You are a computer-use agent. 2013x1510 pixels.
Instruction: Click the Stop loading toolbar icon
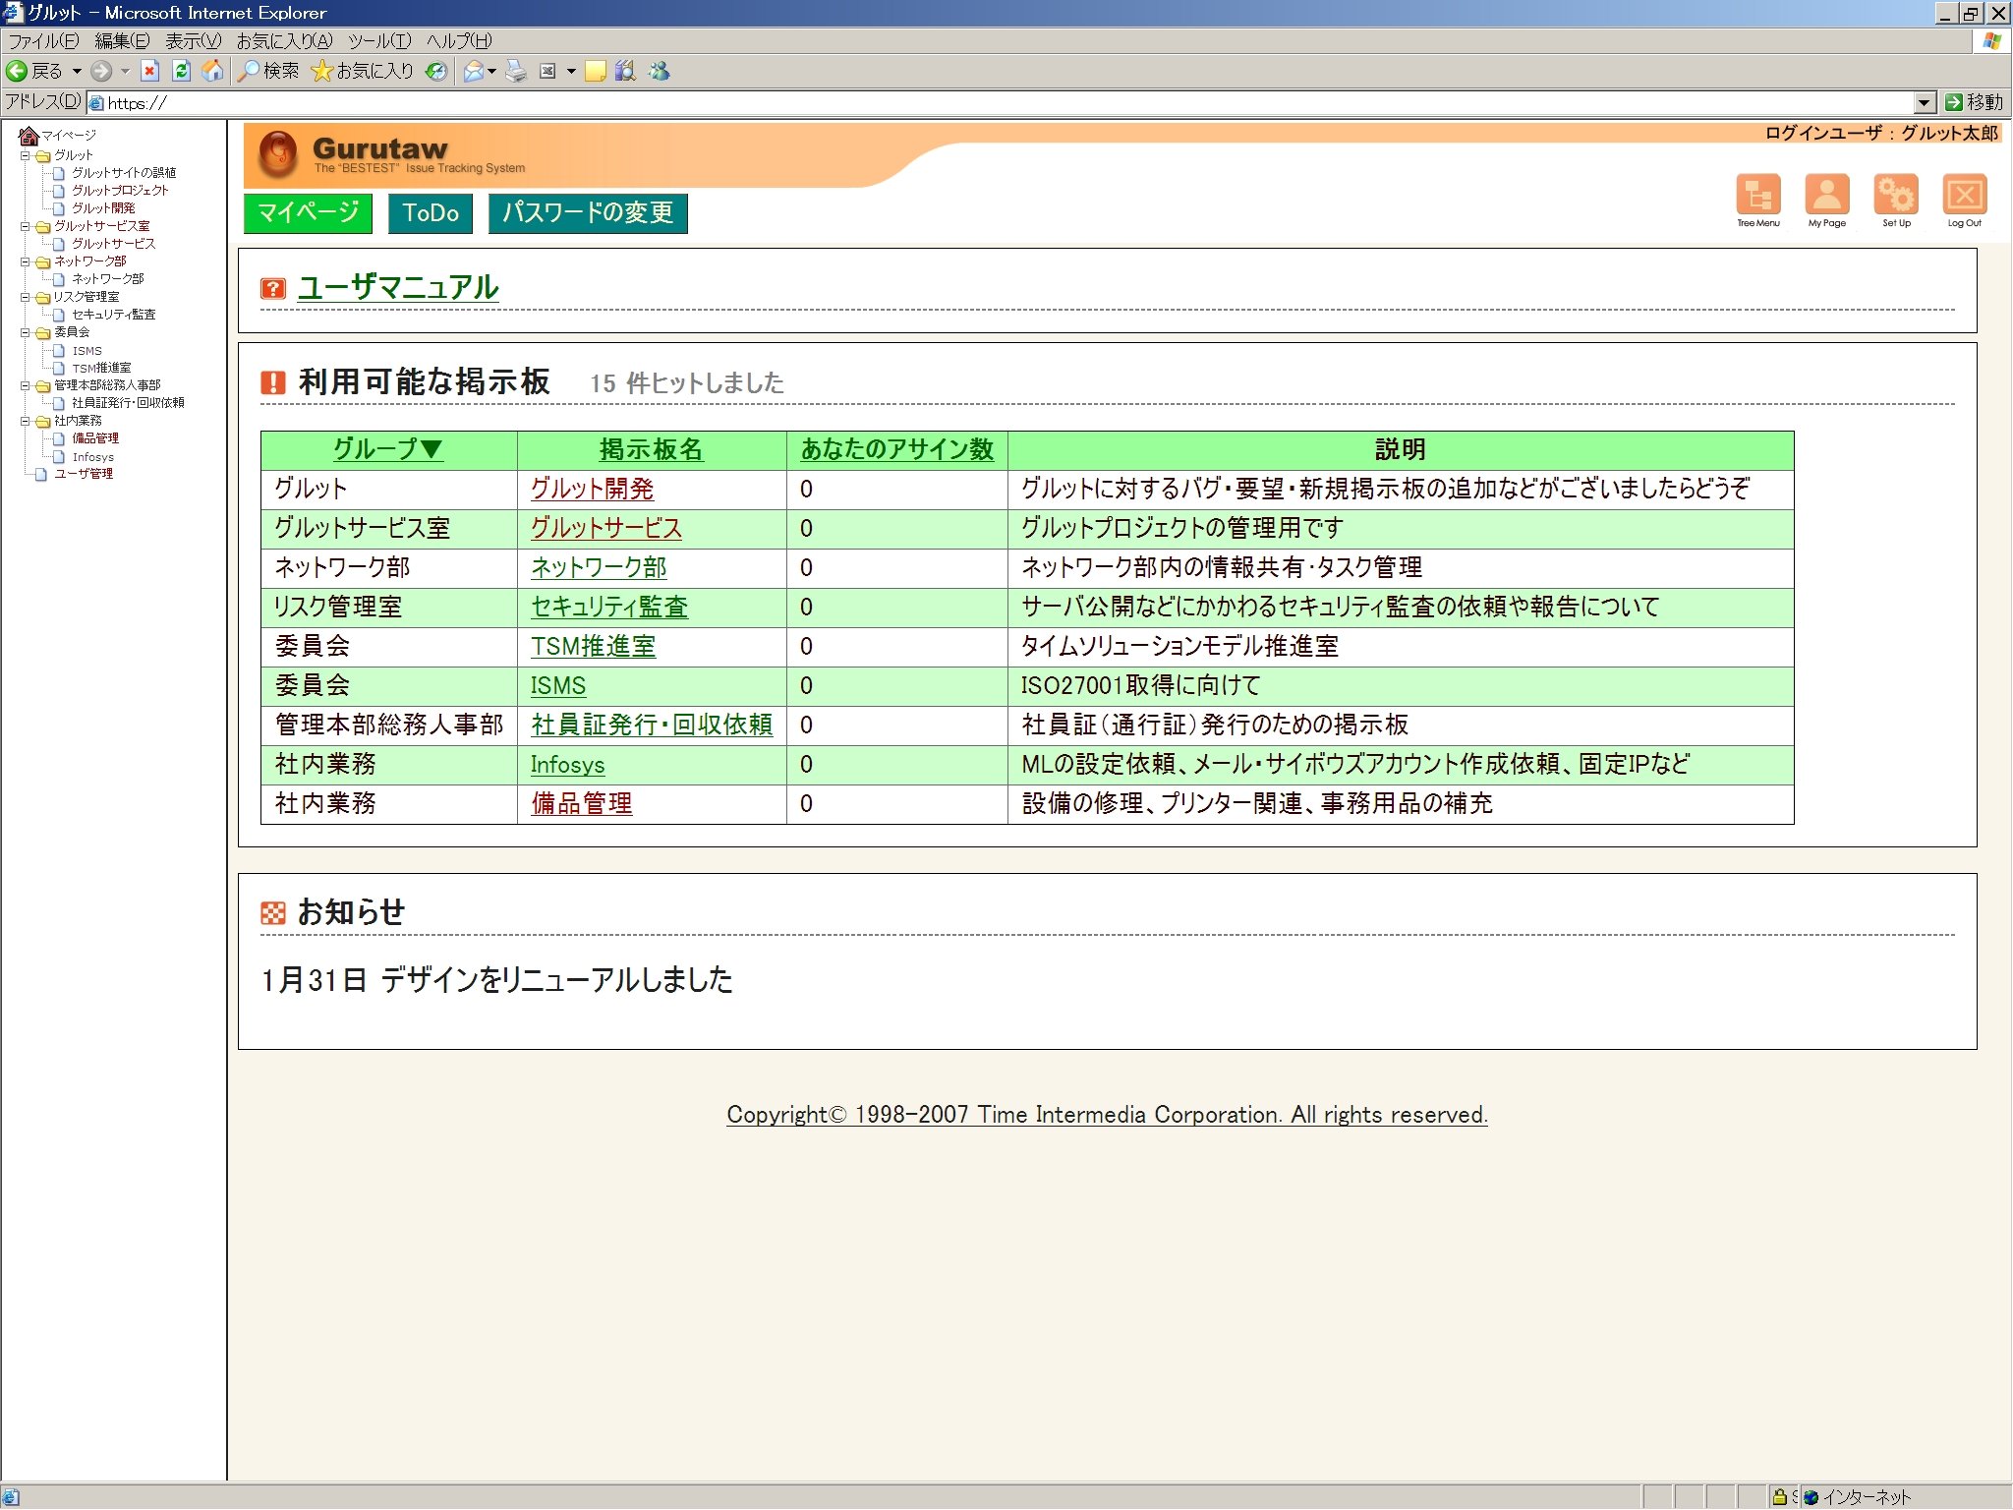(149, 71)
